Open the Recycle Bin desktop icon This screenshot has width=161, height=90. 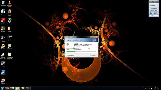3,3
